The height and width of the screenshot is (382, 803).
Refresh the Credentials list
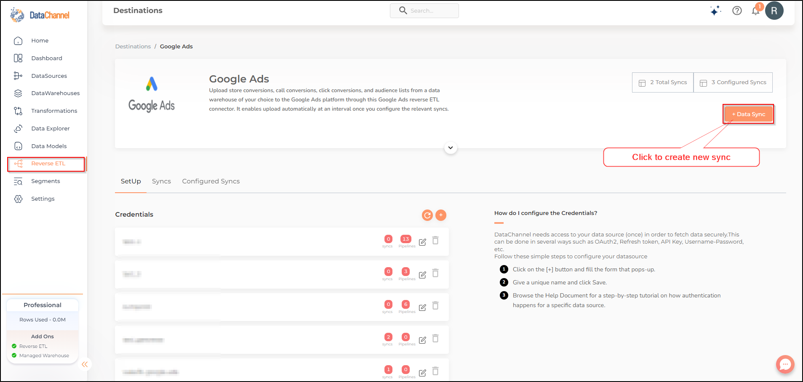[427, 215]
